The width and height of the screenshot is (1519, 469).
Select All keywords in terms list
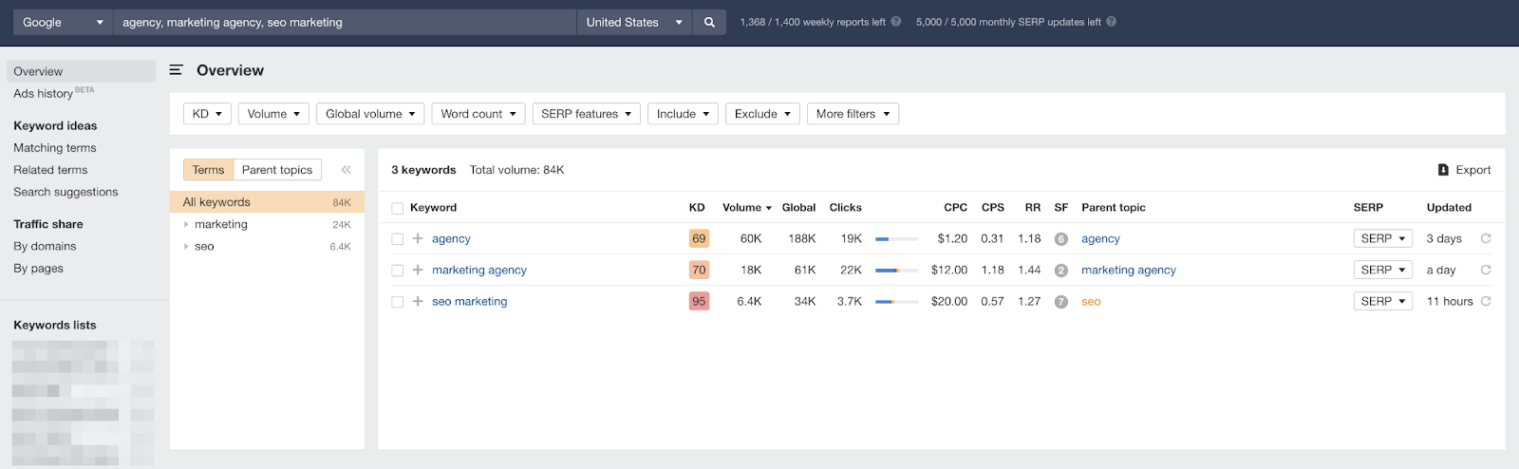coord(267,202)
